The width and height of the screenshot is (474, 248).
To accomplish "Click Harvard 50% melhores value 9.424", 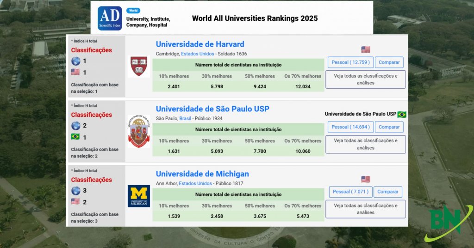I will click(x=260, y=86).
